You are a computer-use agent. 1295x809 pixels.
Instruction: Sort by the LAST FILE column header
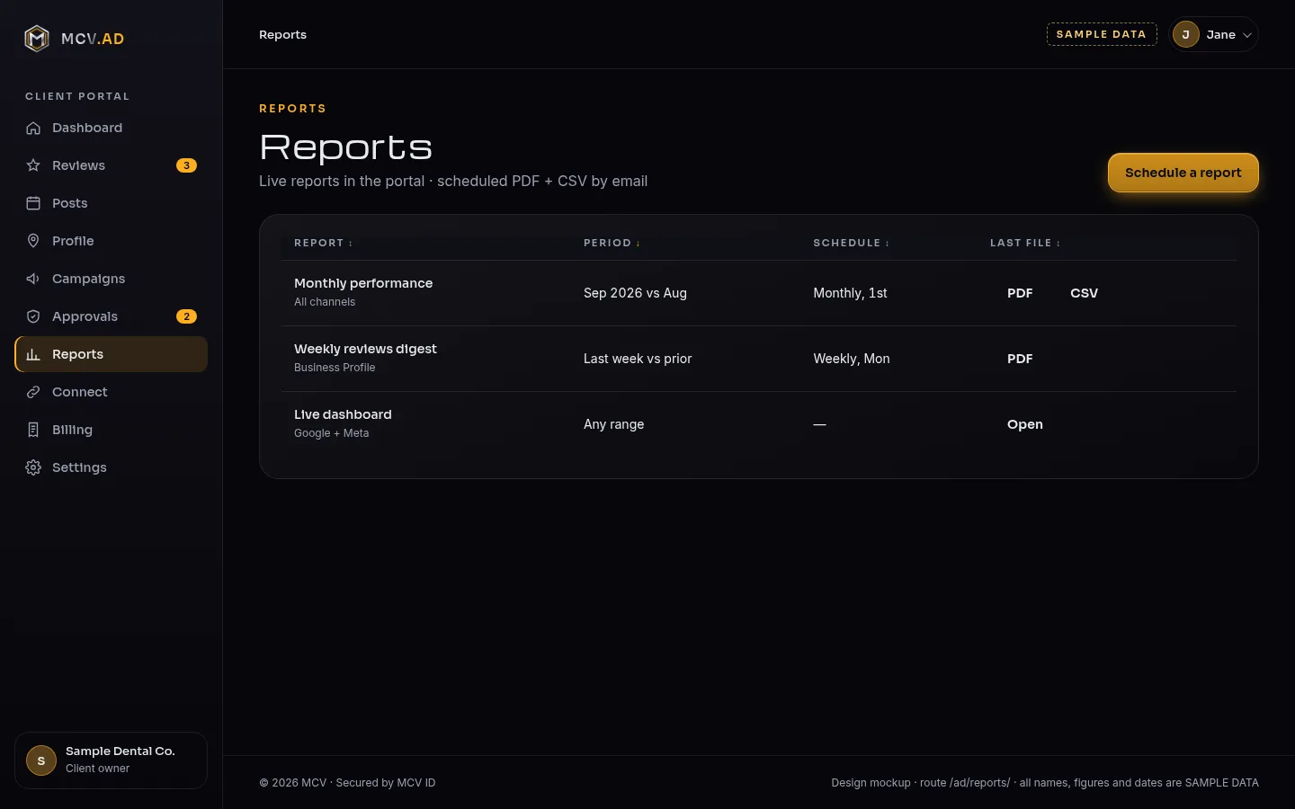1025,243
